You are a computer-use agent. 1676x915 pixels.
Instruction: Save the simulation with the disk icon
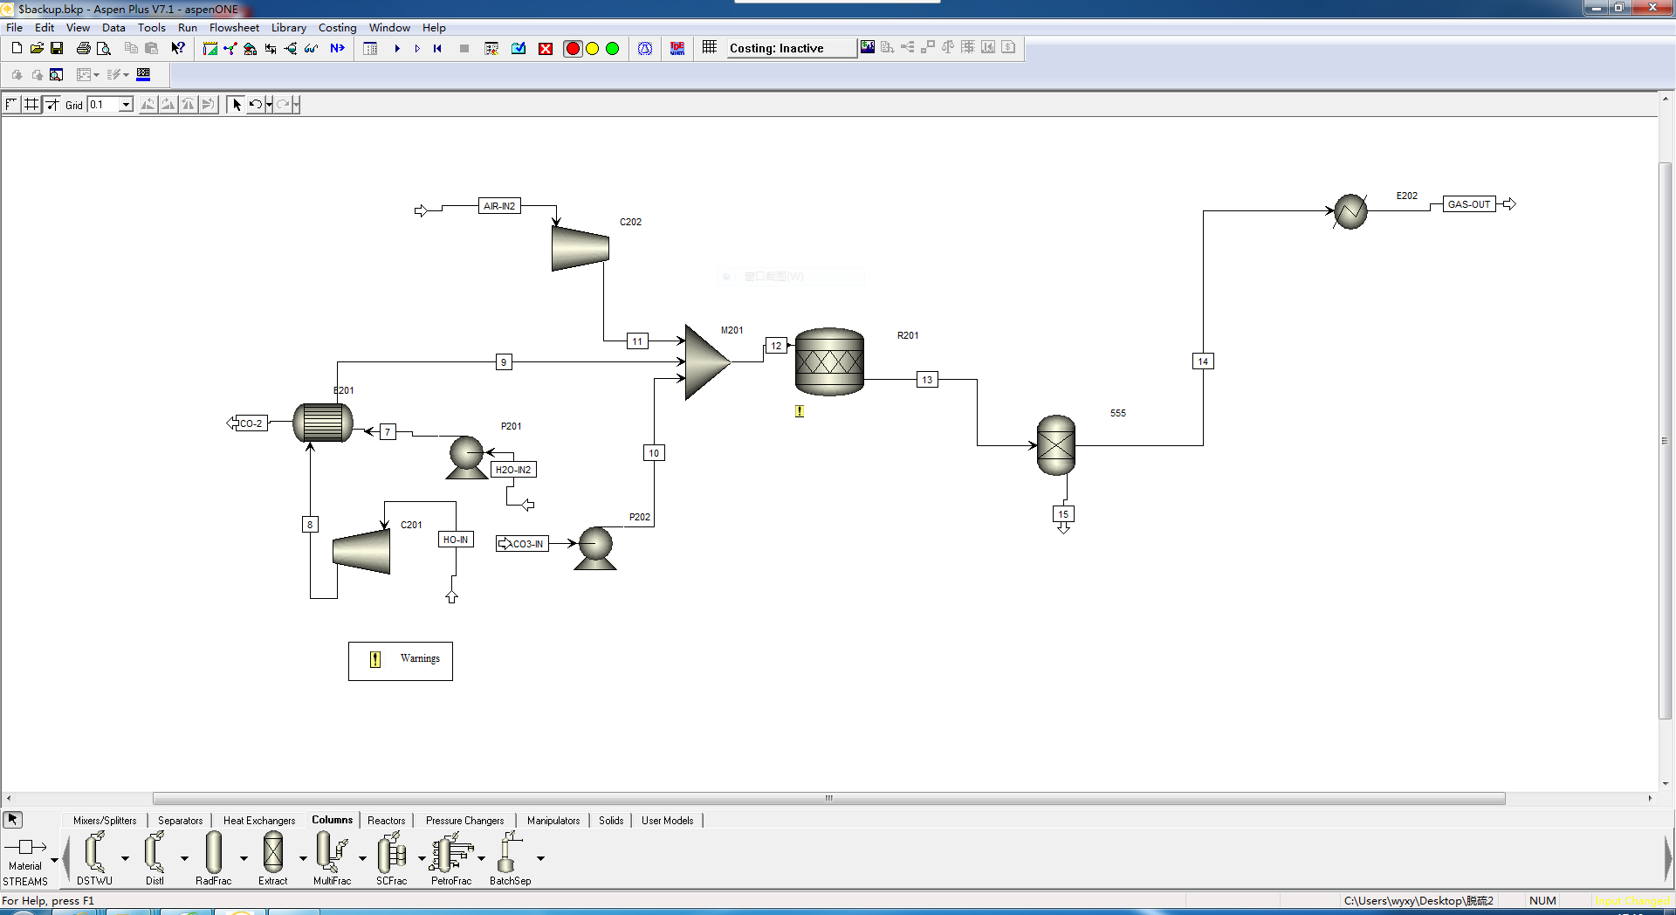coord(57,48)
